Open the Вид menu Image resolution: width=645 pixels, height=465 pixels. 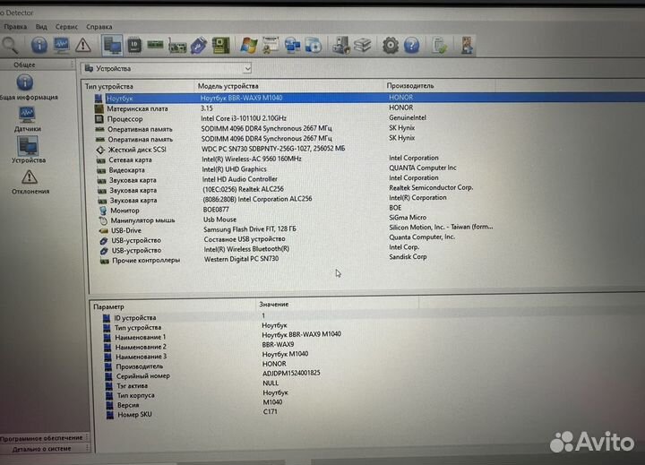click(41, 27)
